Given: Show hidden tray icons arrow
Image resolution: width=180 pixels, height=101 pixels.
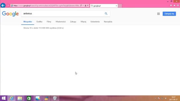Looking at the screenshot, I should pos(156,98).
